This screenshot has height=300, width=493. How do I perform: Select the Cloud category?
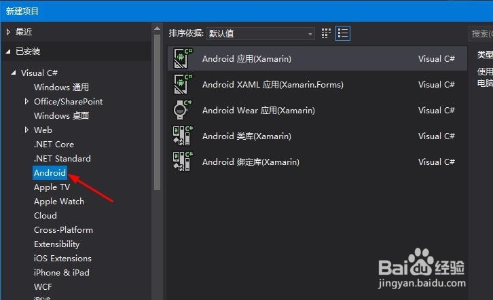click(45, 215)
